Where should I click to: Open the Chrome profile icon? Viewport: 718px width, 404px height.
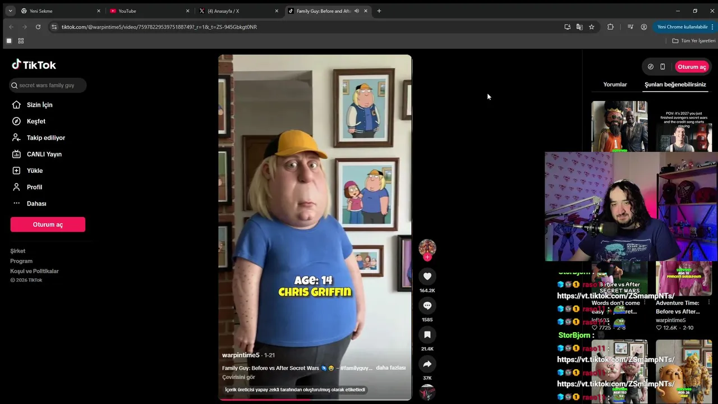644,27
